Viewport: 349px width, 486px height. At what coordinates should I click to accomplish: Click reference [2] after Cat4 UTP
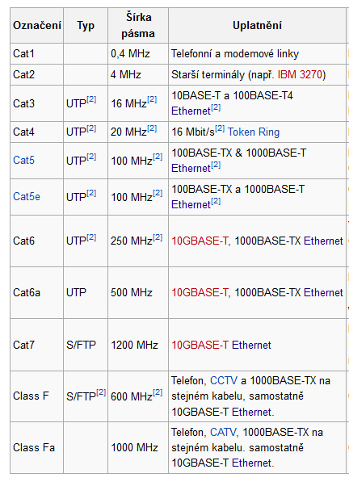click(91, 128)
